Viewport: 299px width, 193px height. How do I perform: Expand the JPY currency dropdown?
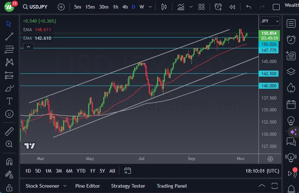(x=270, y=21)
